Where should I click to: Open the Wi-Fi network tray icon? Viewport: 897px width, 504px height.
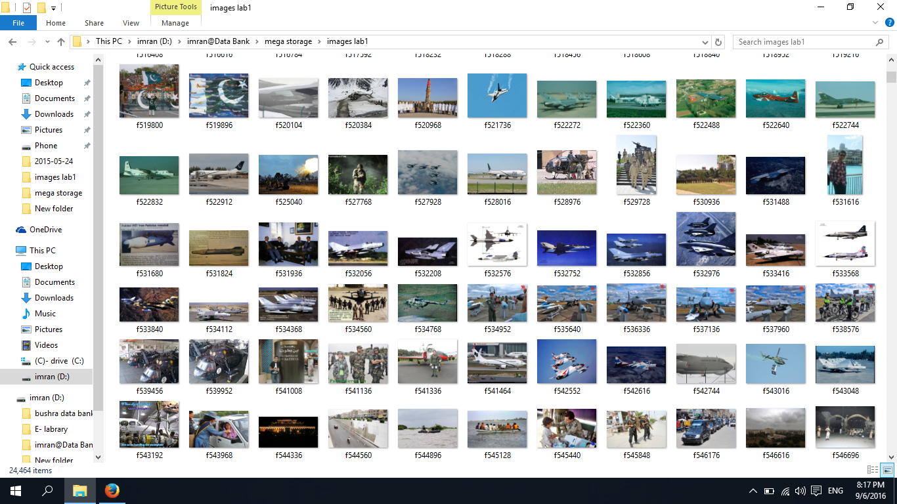tap(785, 491)
